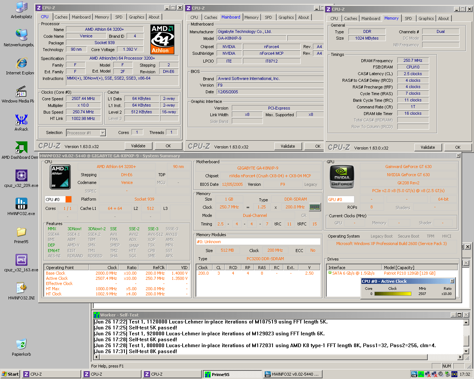Click the yellow clock bar in CPU #0 Active Clock
This screenshot has height=379, width=474.
[x=393, y=294]
